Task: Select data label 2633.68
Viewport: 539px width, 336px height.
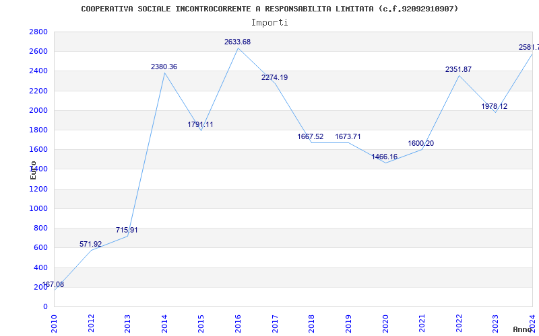Action: (x=238, y=42)
